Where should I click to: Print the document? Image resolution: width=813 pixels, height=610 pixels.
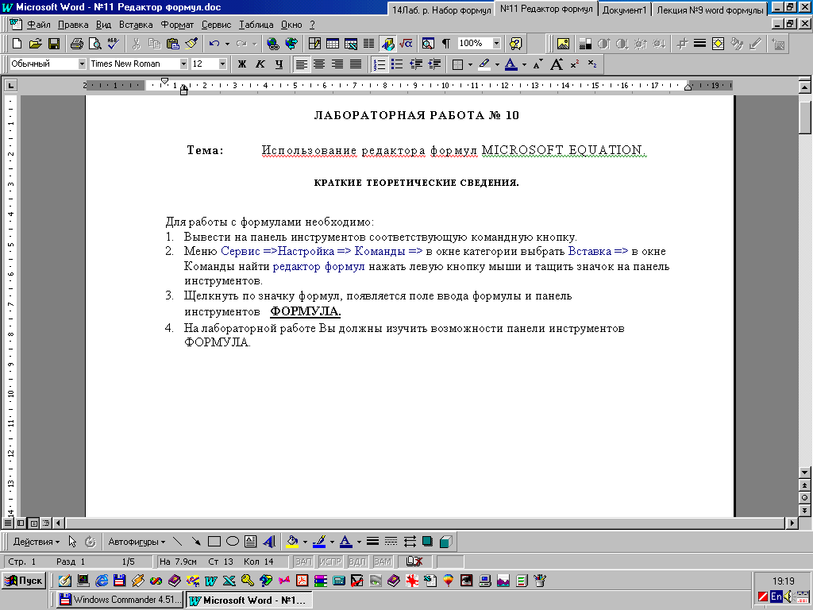click(77, 44)
